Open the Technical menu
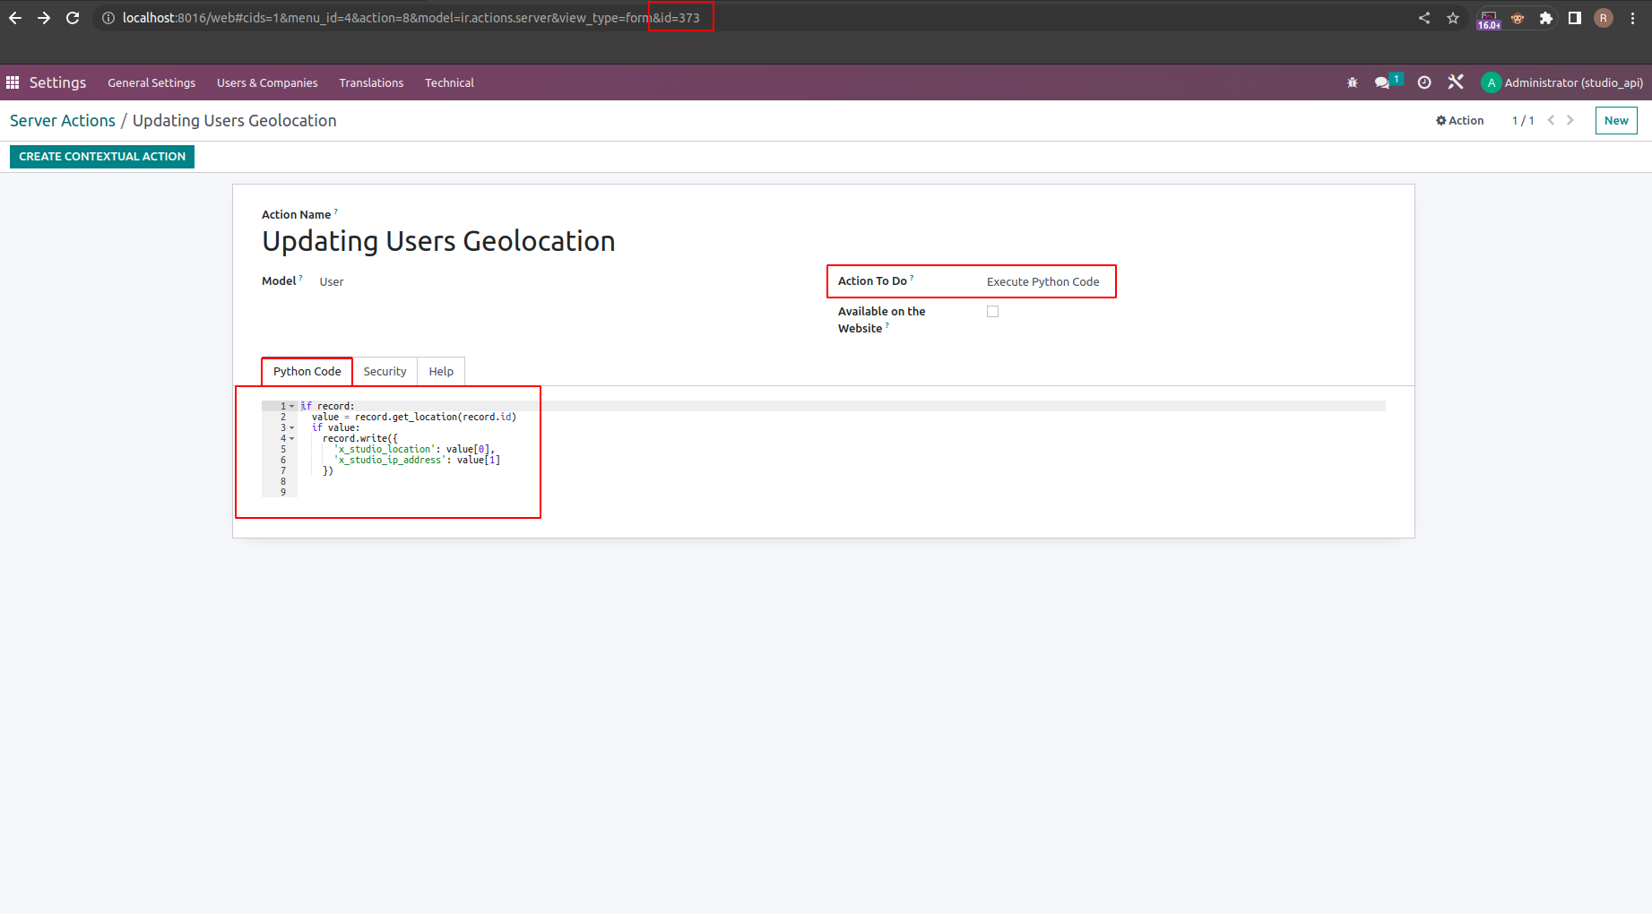The width and height of the screenshot is (1652, 914). coord(449,82)
